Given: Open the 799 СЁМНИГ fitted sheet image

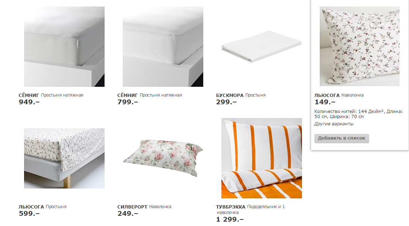Looking at the screenshot, I should coord(163,47).
